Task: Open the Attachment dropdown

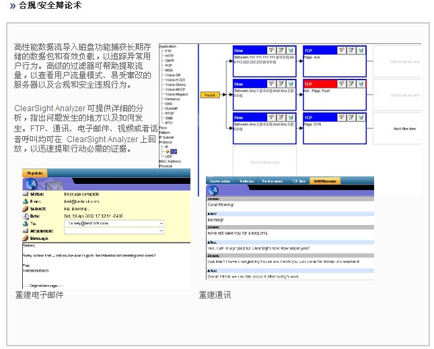Action: pyautogui.click(x=161, y=230)
